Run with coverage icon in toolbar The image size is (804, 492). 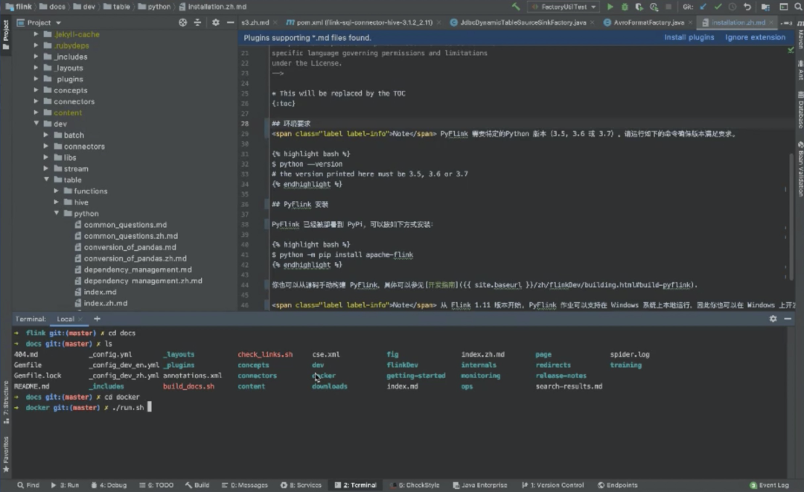click(639, 7)
